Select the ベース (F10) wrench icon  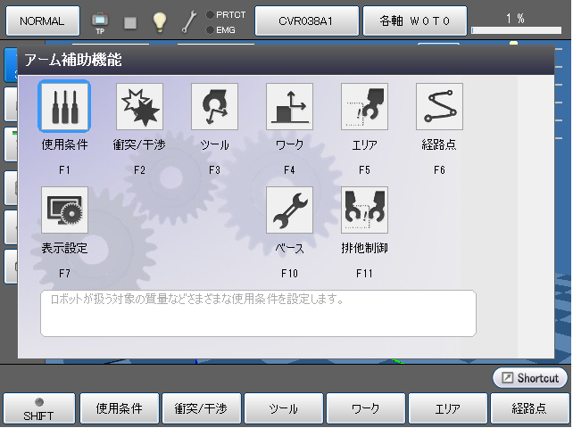click(289, 210)
